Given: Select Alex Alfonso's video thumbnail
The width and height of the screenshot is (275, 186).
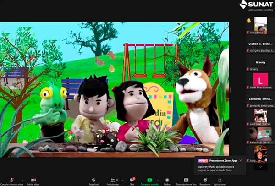Looking at the screenshot, I should pyautogui.click(x=260, y=24).
